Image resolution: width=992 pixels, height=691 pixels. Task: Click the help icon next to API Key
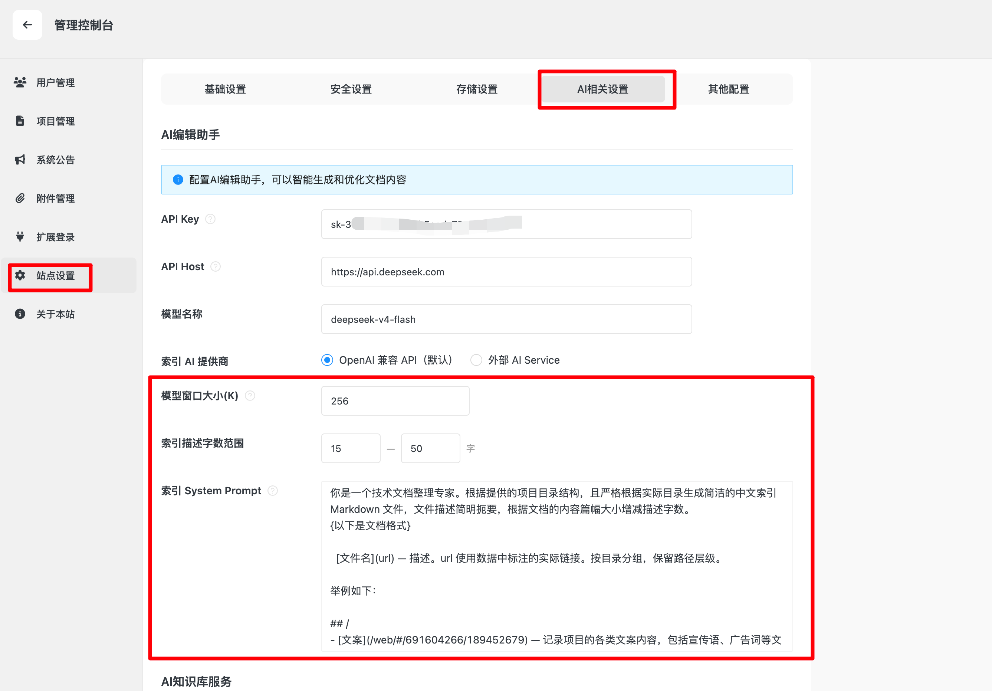pyautogui.click(x=210, y=219)
